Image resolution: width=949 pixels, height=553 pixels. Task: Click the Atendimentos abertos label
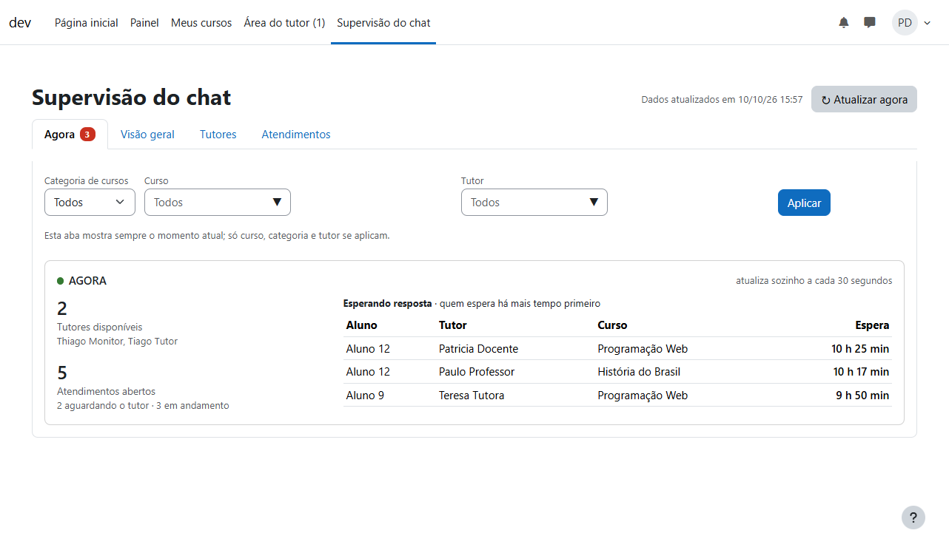(106, 392)
